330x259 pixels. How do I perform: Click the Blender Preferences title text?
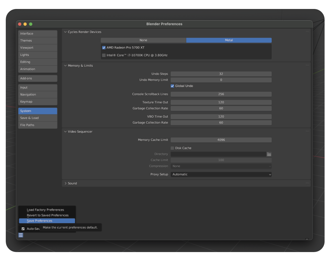click(x=164, y=24)
